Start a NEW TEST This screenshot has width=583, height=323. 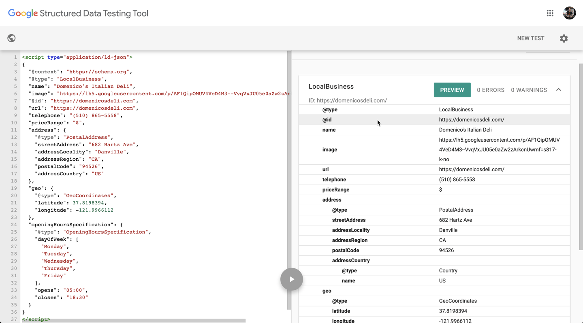click(x=531, y=38)
